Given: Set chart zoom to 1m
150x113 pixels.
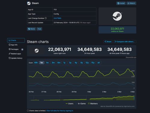Looking at the screenshot, I should (47, 63).
